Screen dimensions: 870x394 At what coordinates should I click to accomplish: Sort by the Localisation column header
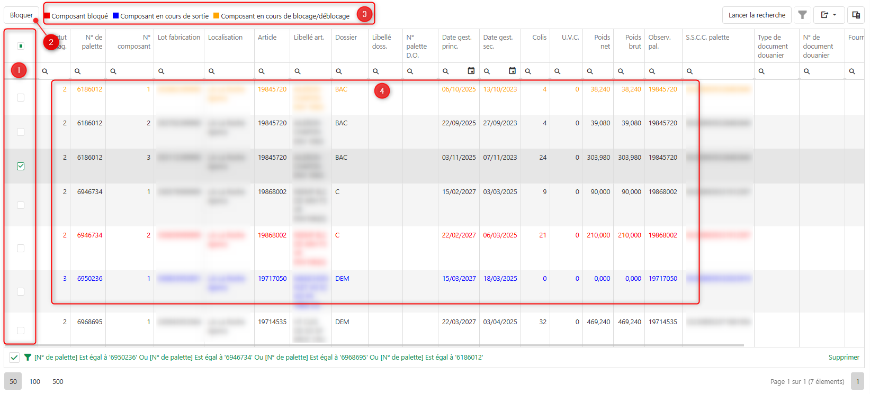click(225, 38)
